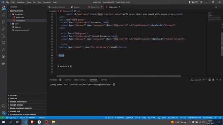Open the Manage gear icon
The height and width of the screenshot is (125, 223).
pos(3,112)
